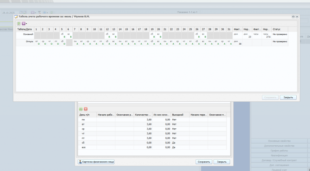Open the Основные свойства tab in background
The width and height of the screenshot is (310, 171).
click(279, 141)
